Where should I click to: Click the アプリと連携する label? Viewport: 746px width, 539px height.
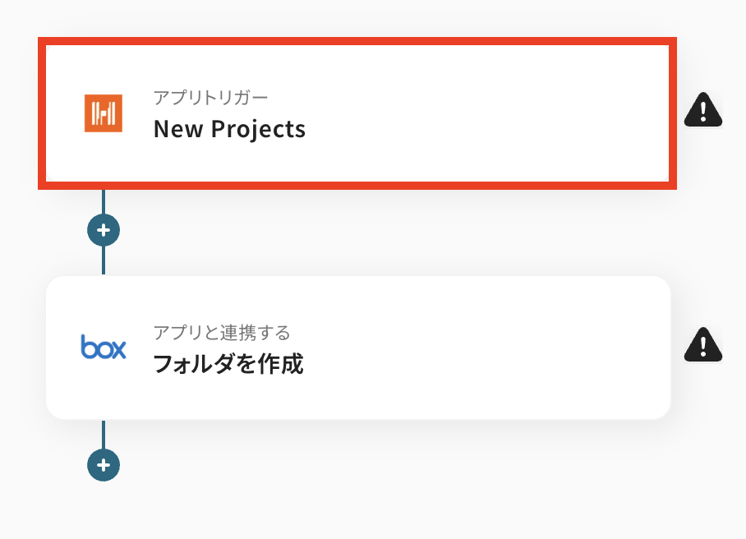point(222,332)
